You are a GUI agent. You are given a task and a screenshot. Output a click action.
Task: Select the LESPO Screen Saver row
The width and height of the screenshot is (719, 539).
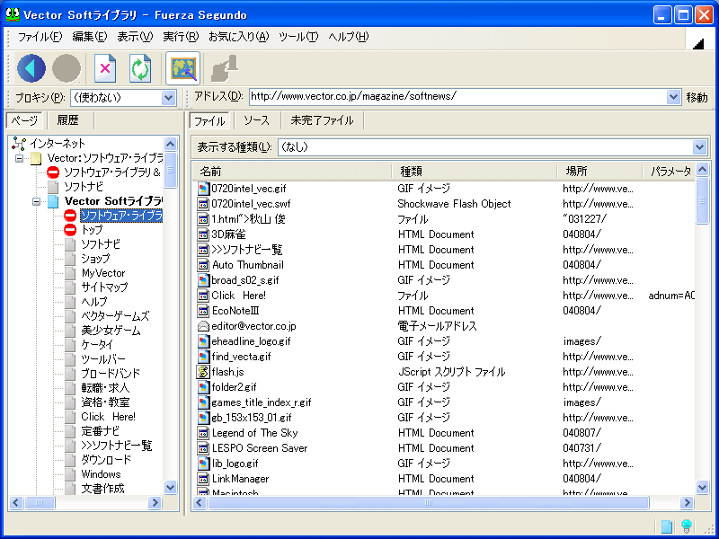pyautogui.click(x=443, y=448)
